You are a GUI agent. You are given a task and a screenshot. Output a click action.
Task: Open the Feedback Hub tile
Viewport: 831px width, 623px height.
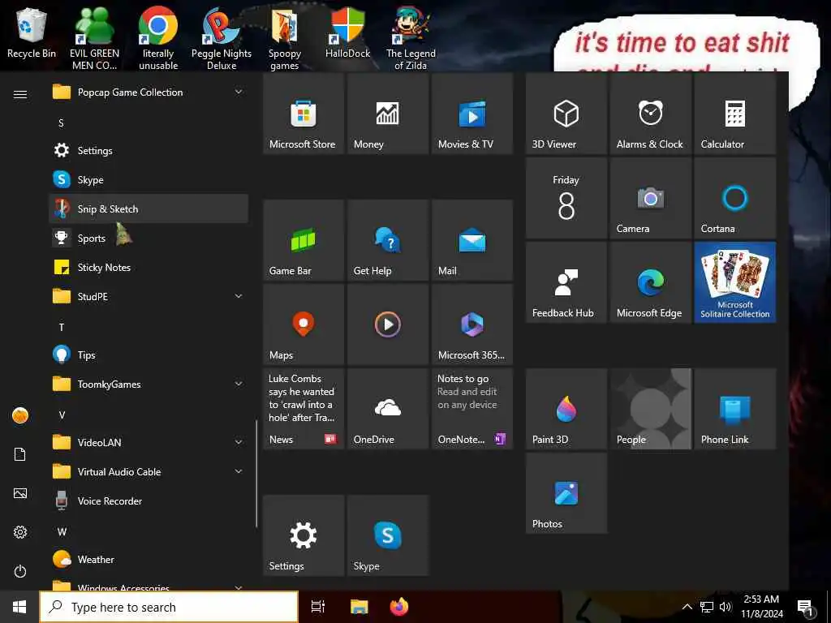point(566,282)
